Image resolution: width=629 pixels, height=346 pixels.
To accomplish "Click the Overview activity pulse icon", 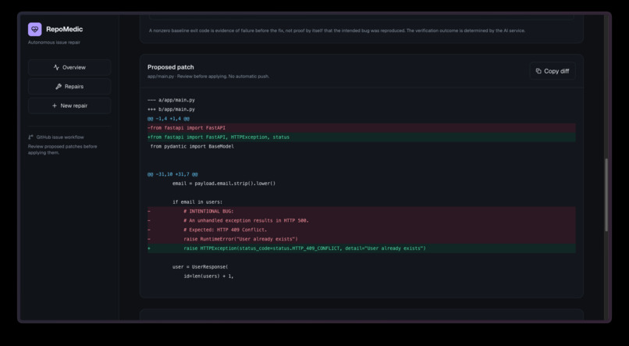I will [56, 67].
